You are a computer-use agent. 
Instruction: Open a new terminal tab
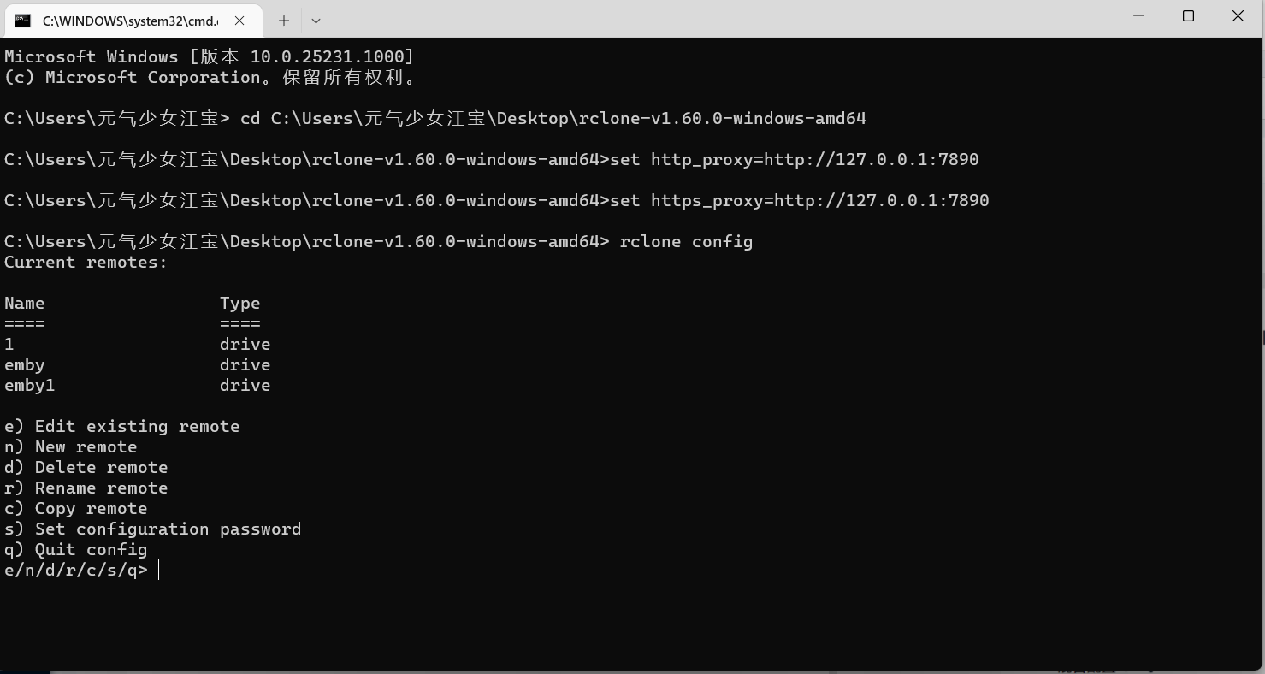[x=284, y=21]
